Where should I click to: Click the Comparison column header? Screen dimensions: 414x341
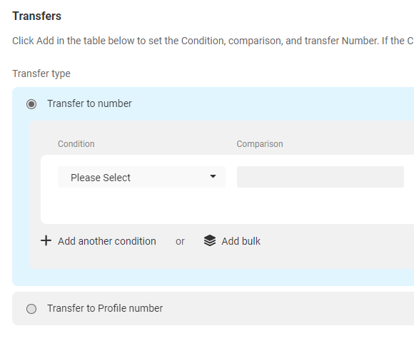point(260,144)
